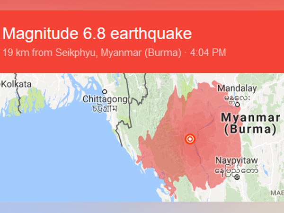Click the Chittagong city dot marker
The width and height of the screenshot is (284, 213).
pos(105,91)
